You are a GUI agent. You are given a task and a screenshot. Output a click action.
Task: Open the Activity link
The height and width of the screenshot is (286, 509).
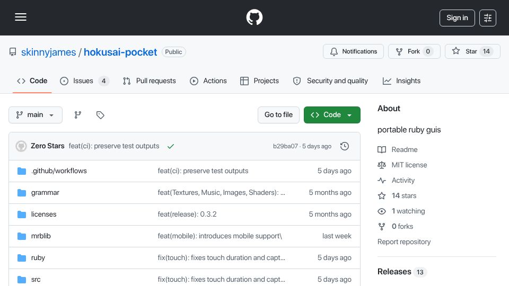396,180
